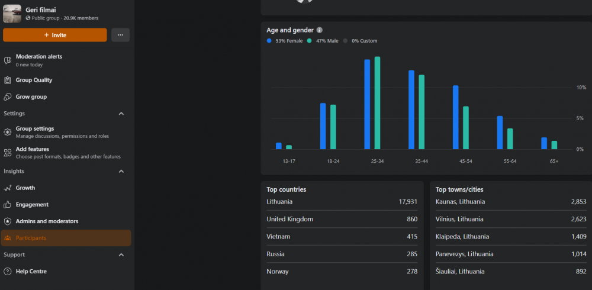Click the Group settings gear icon
Image resolution: width=592 pixels, height=290 pixels.
click(8, 132)
